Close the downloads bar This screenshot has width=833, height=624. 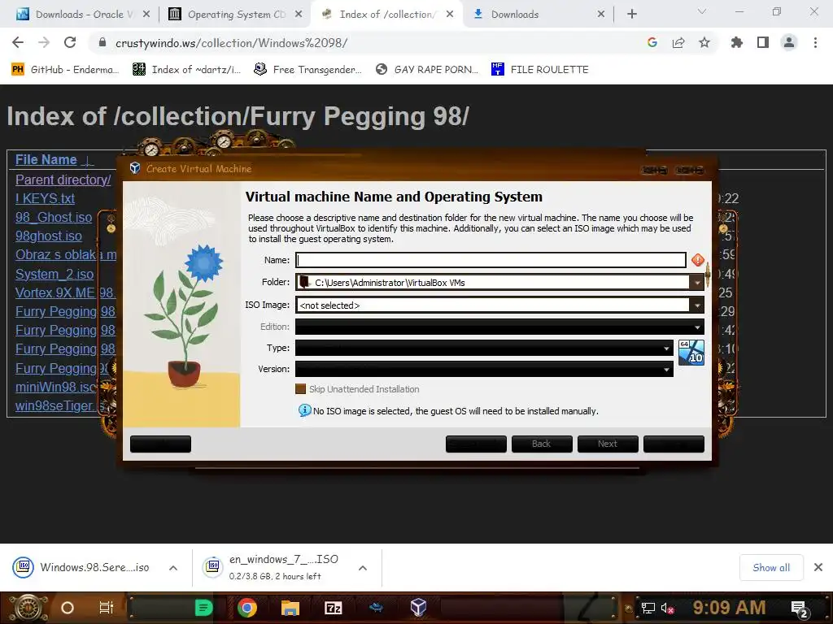(818, 567)
